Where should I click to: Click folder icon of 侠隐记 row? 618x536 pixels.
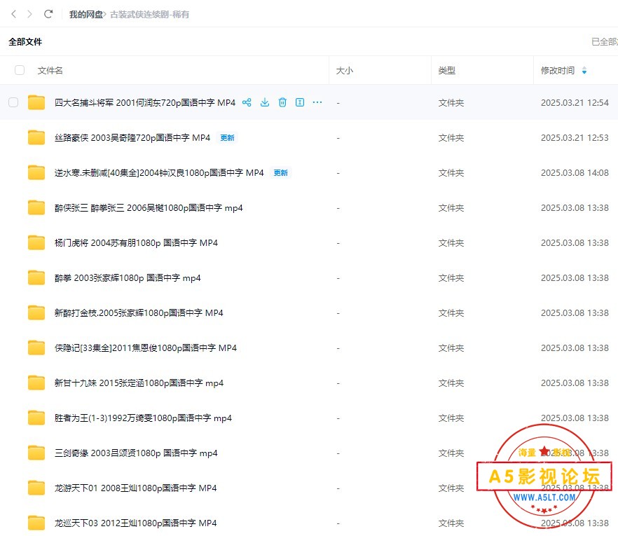tap(36, 348)
